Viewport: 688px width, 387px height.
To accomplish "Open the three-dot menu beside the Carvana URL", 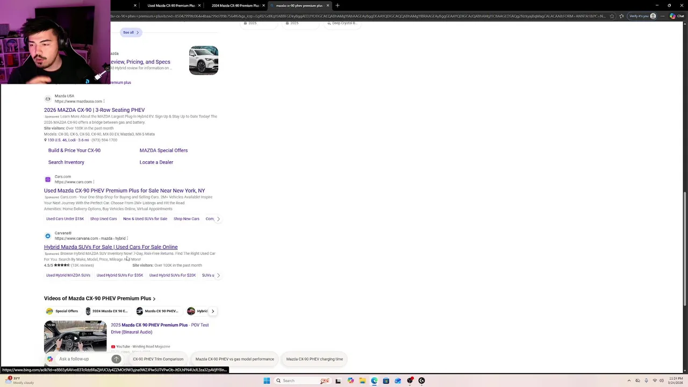I will tap(127, 238).
